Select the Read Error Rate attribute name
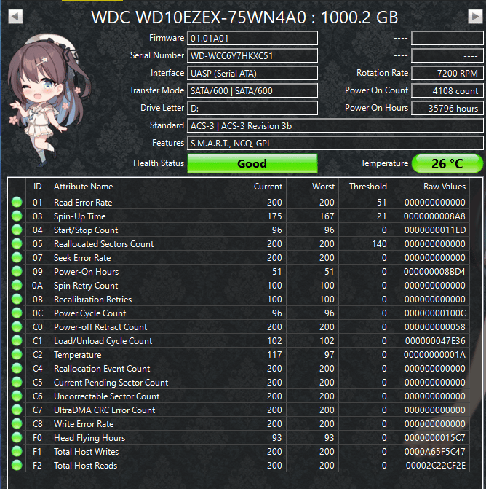The width and height of the screenshot is (486, 489). 83,203
